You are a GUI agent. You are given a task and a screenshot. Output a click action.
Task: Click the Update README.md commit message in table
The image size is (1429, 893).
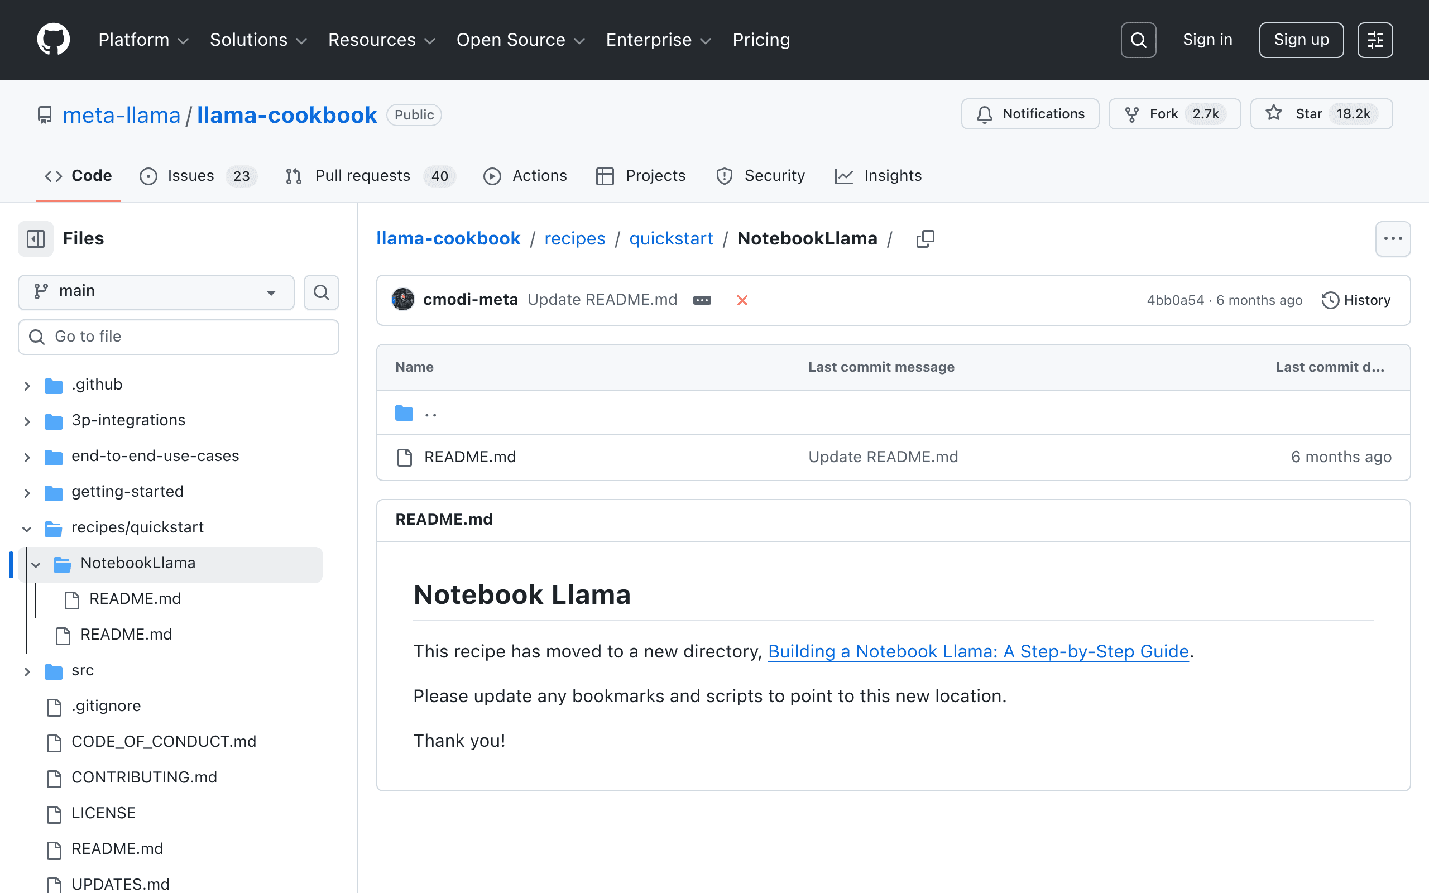point(883,457)
